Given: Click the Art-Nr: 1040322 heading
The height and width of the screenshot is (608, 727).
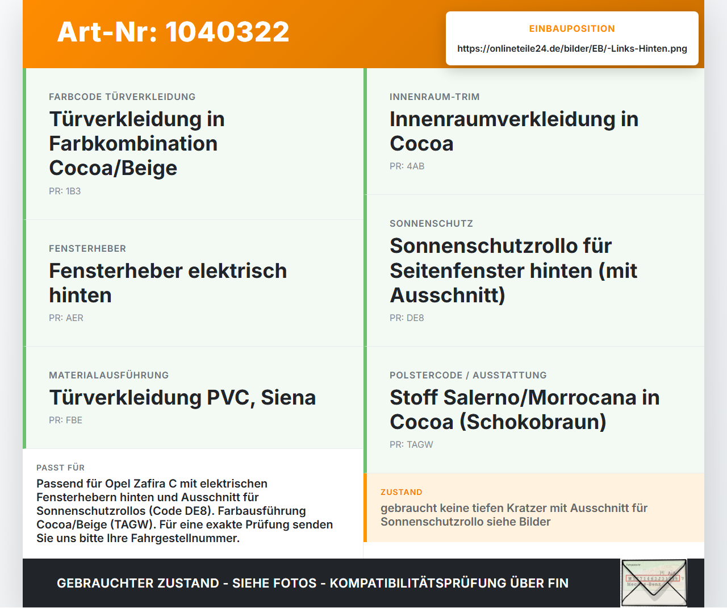Looking at the screenshot, I should pos(173,32).
